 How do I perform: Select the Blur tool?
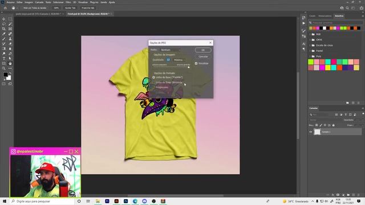point(10,48)
